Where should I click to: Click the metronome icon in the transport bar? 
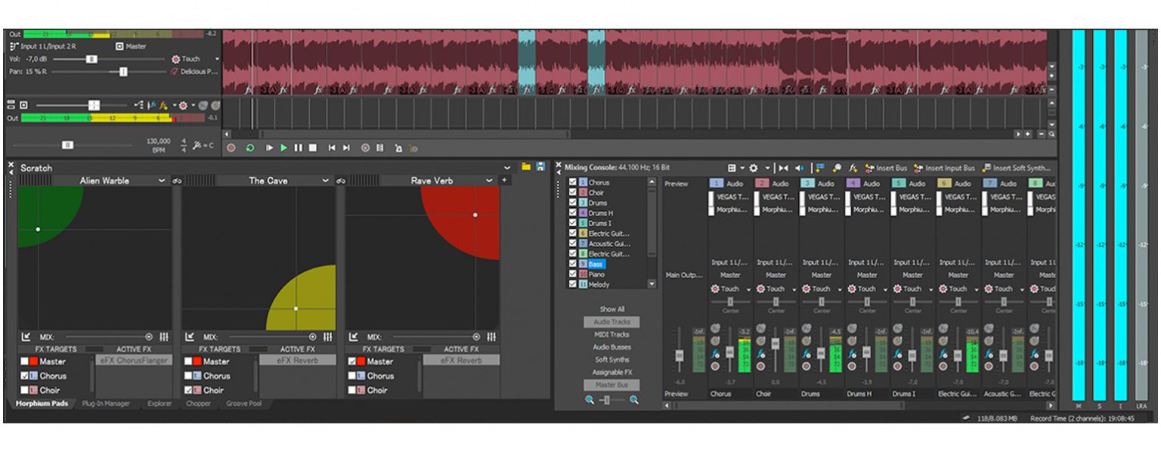click(x=398, y=148)
